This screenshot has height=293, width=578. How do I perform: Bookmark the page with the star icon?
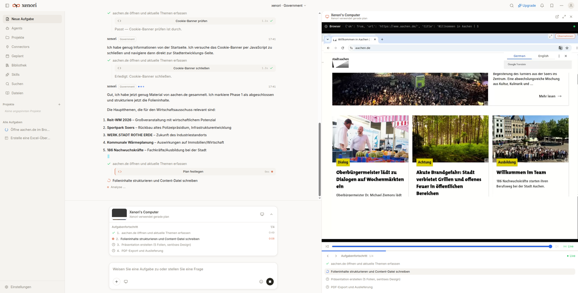(x=567, y=48)
